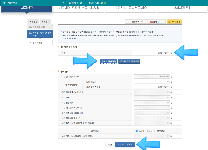
Task: Go to step 01. 기본정보 입력
Action: 40,27
